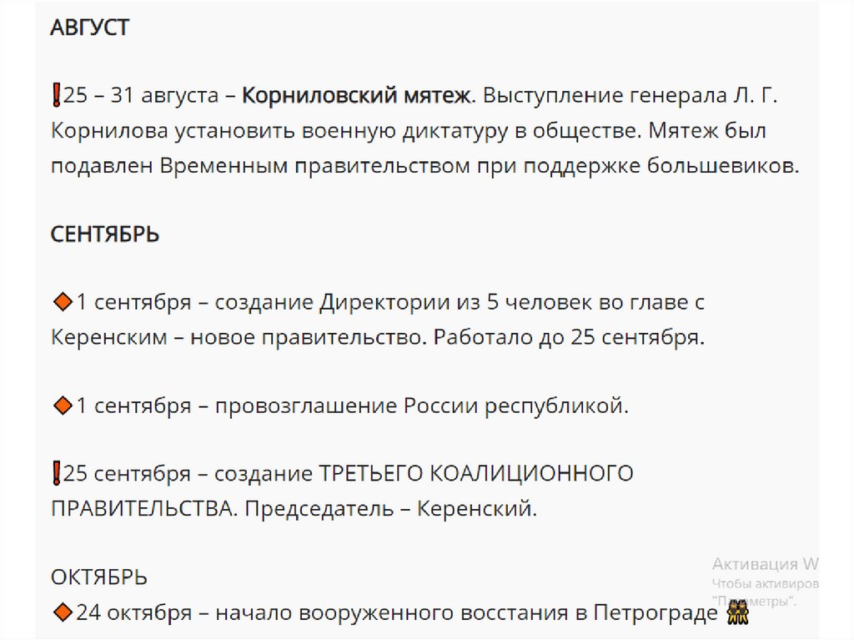Click the orange diamond before "создание Директории" line
This screenshot has height=640, width=854.
pos(63,301)
